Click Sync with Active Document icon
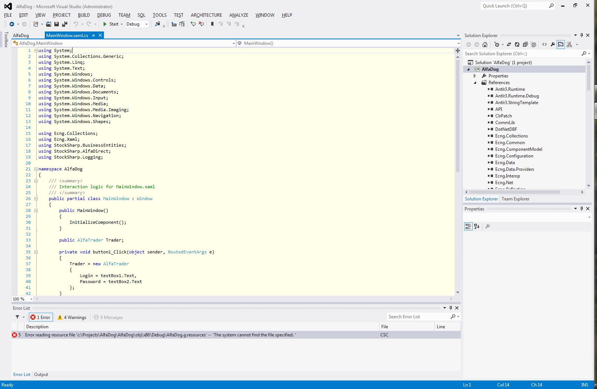 [509, 44]
